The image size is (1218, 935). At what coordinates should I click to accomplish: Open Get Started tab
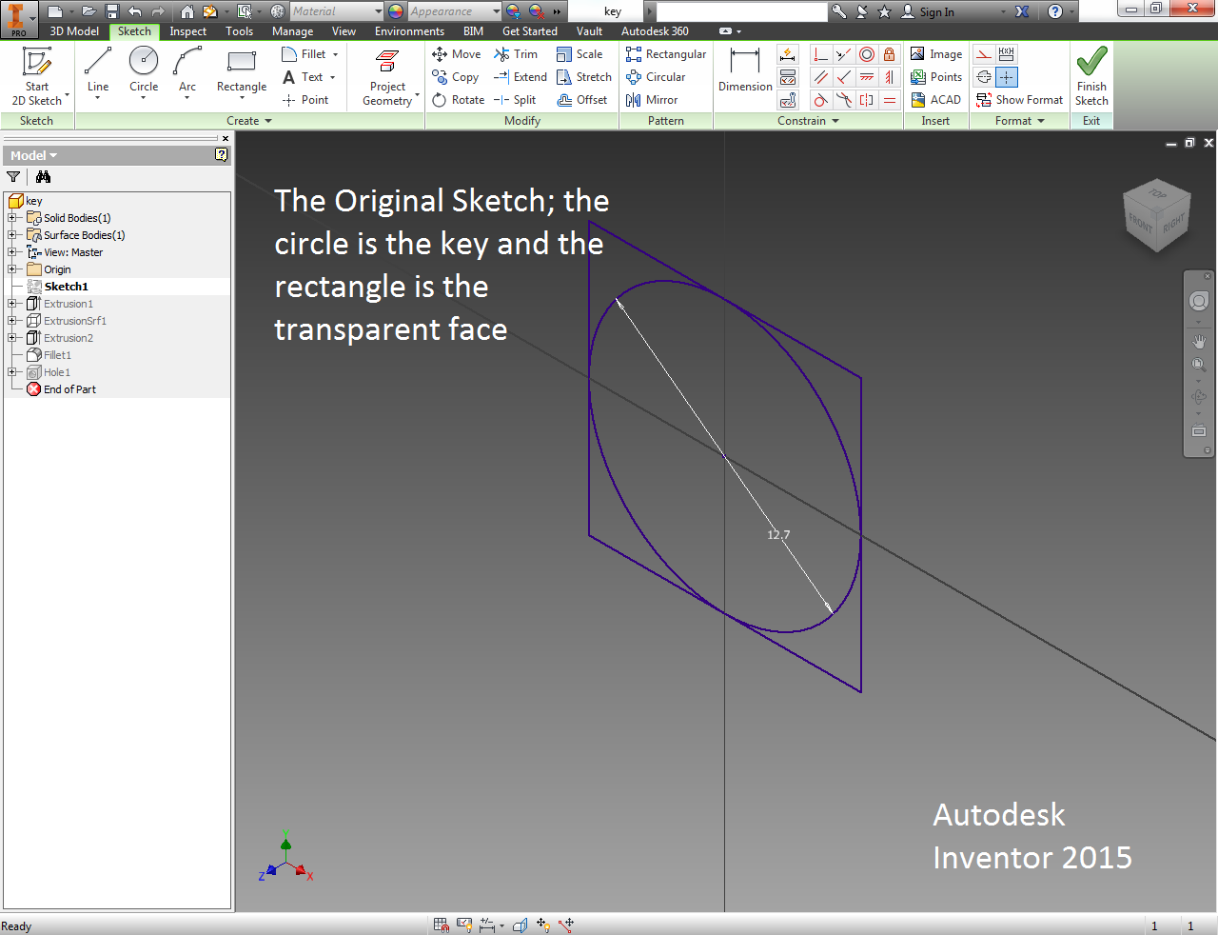click(x=530, y=31)
